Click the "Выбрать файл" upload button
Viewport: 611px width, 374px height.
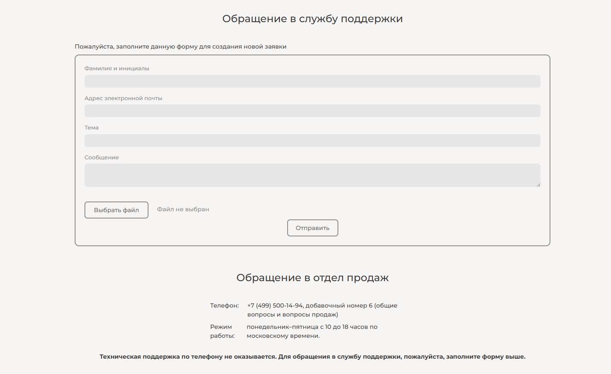coord(116,210)
